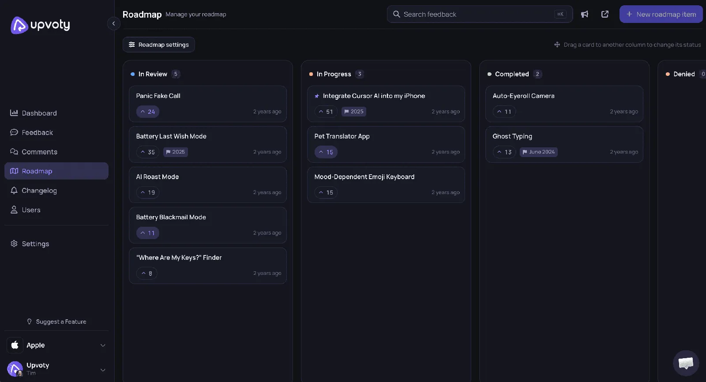The height and width of the screenshot is (382, 706).
Task: Click the 2025 tag on Battery Last Wish Mode
Action: pyautogui.click(x=176, y=152)
